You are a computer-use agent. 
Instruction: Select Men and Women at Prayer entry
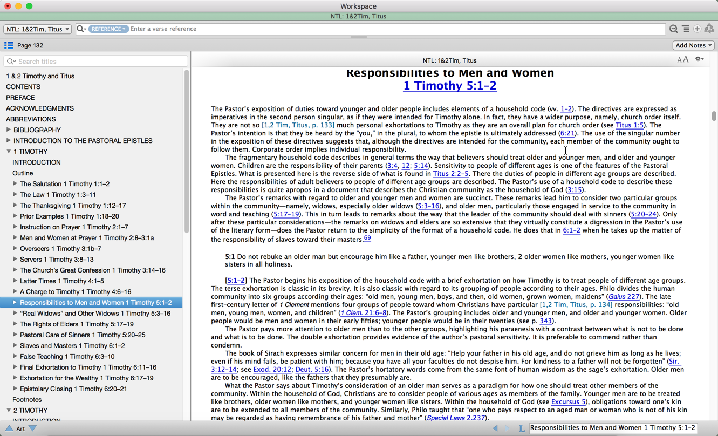[x=87, y=238]
